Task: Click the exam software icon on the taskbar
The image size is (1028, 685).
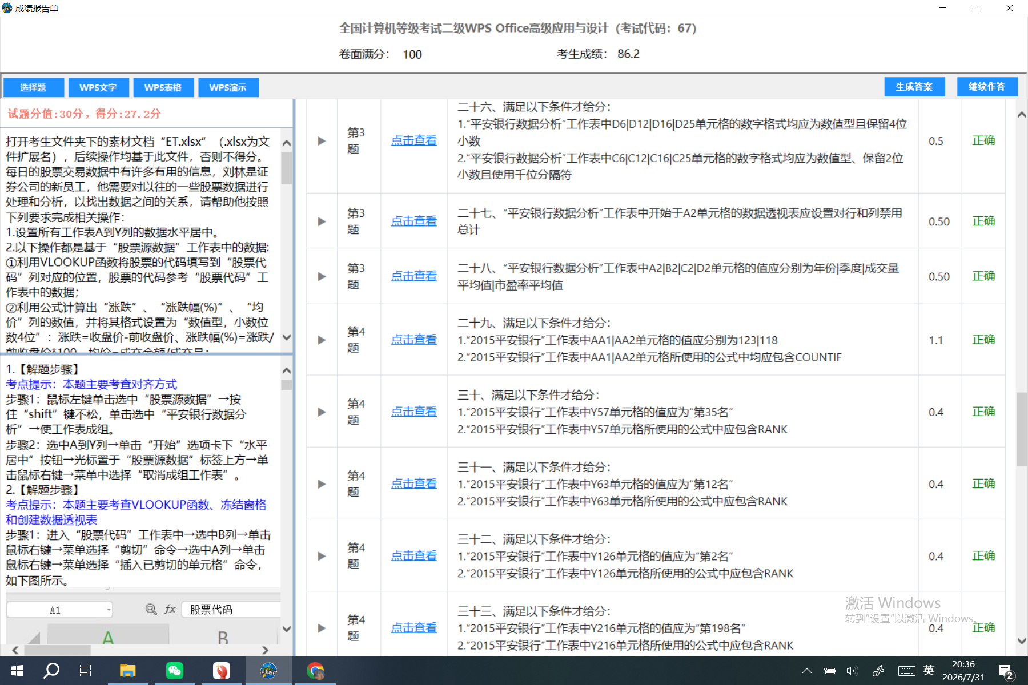Action: point(268,671)
